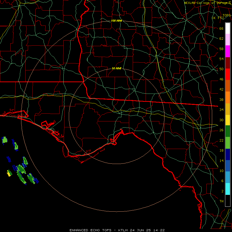Click the 14 legend value
Viewport: 232px width, 232px height.
221,161
